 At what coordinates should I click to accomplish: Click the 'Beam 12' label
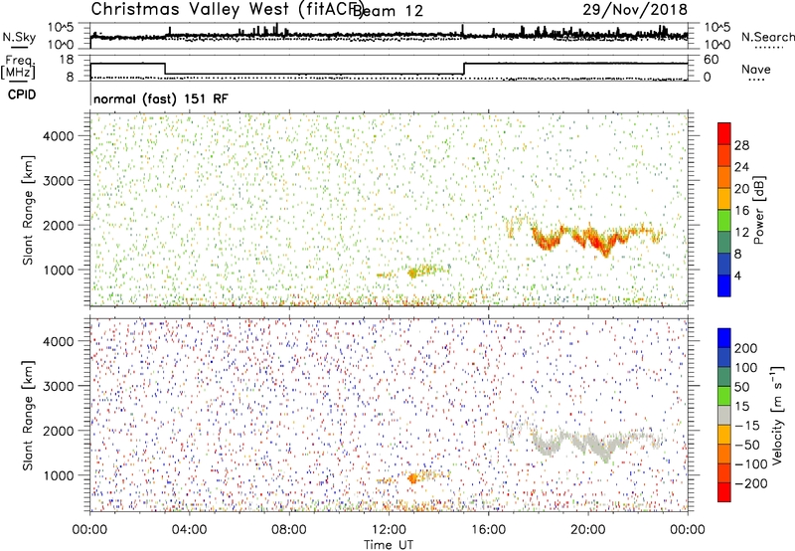tap(389, 11)
